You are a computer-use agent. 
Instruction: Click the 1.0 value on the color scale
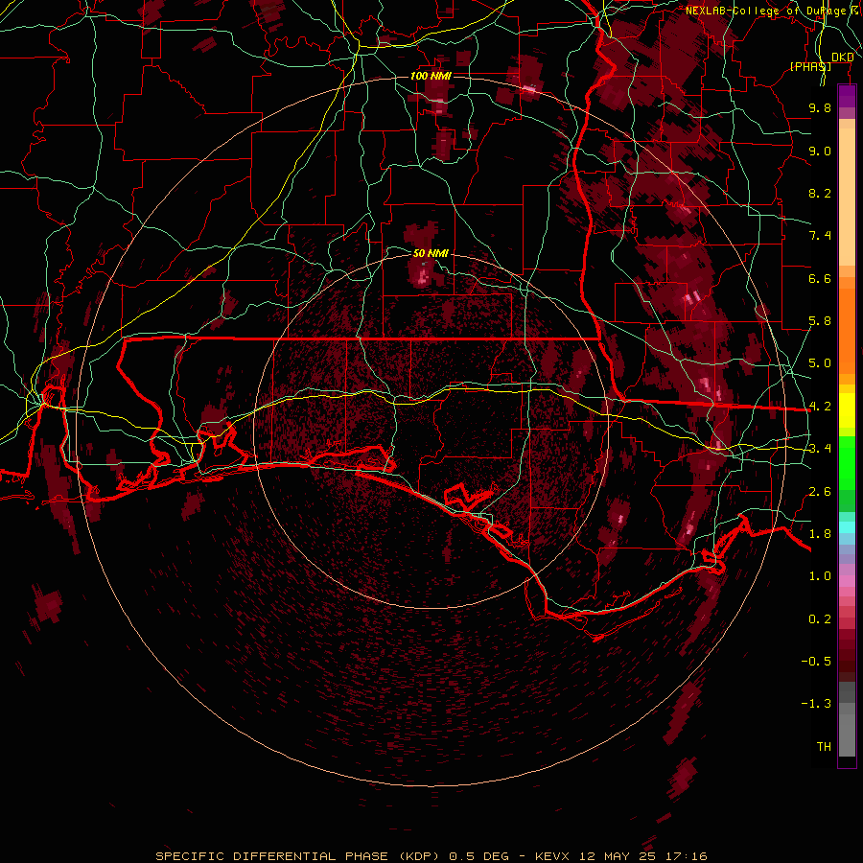(x=820, y=576)
